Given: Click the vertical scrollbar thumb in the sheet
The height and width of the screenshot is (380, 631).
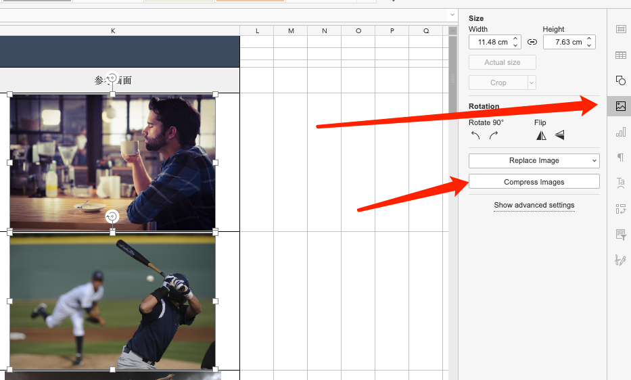Looking at the screenshot, I should click(453, 74).
